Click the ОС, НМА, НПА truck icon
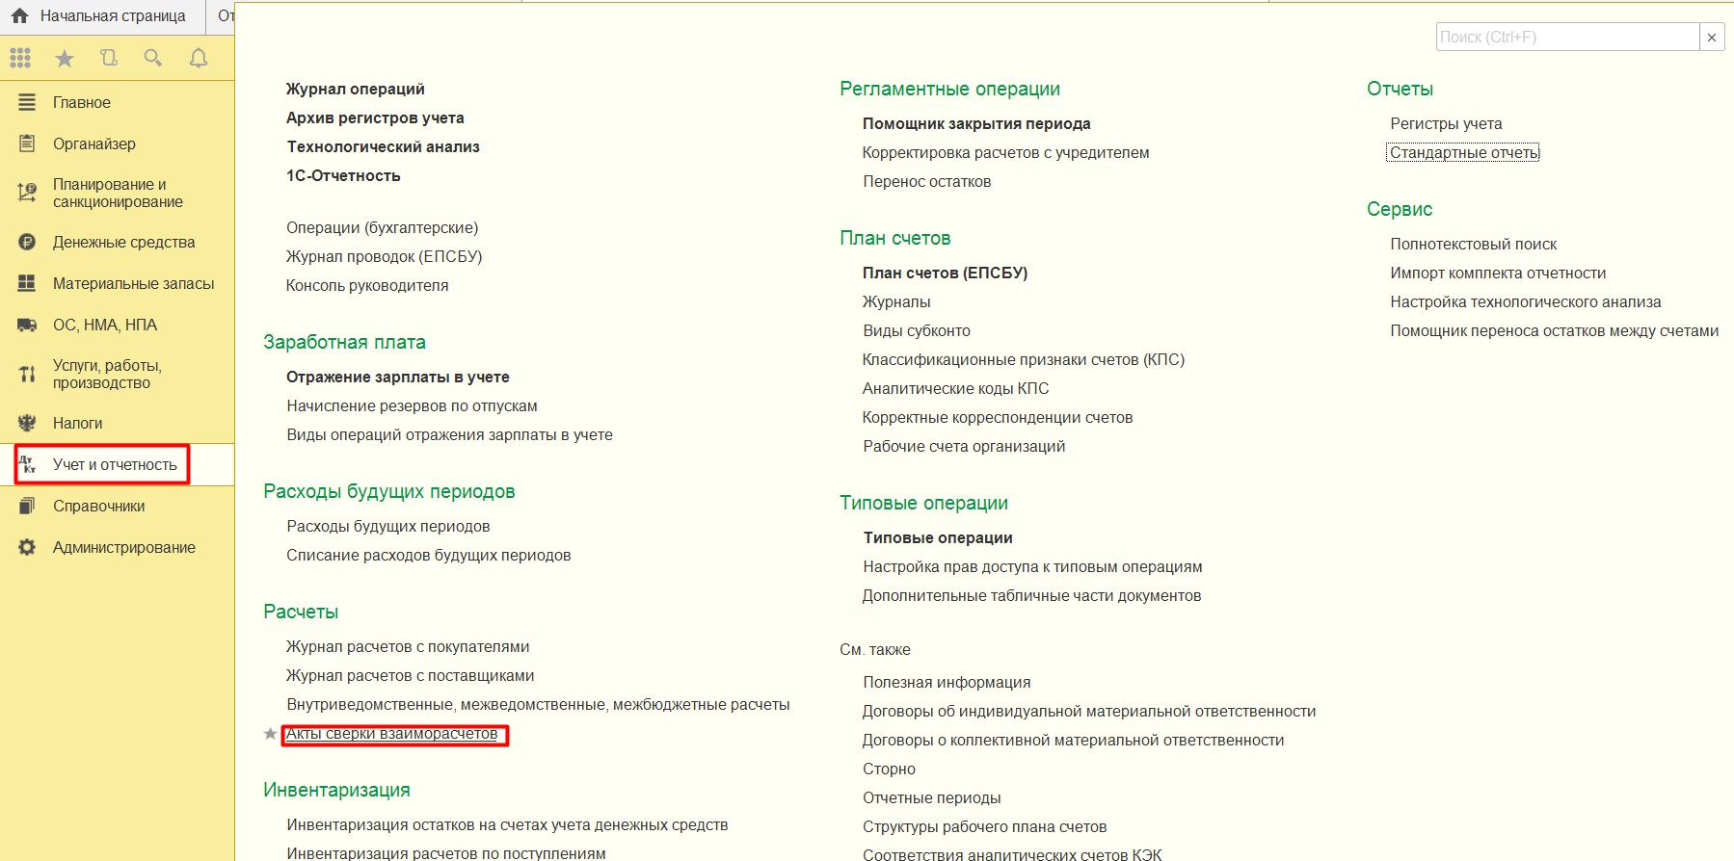1734x861 pixels. click(x=27, y=325)
